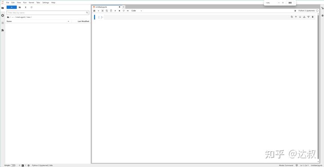
Task: Navigate to med-agent breadcrumb folder
Action: [21, 17]
